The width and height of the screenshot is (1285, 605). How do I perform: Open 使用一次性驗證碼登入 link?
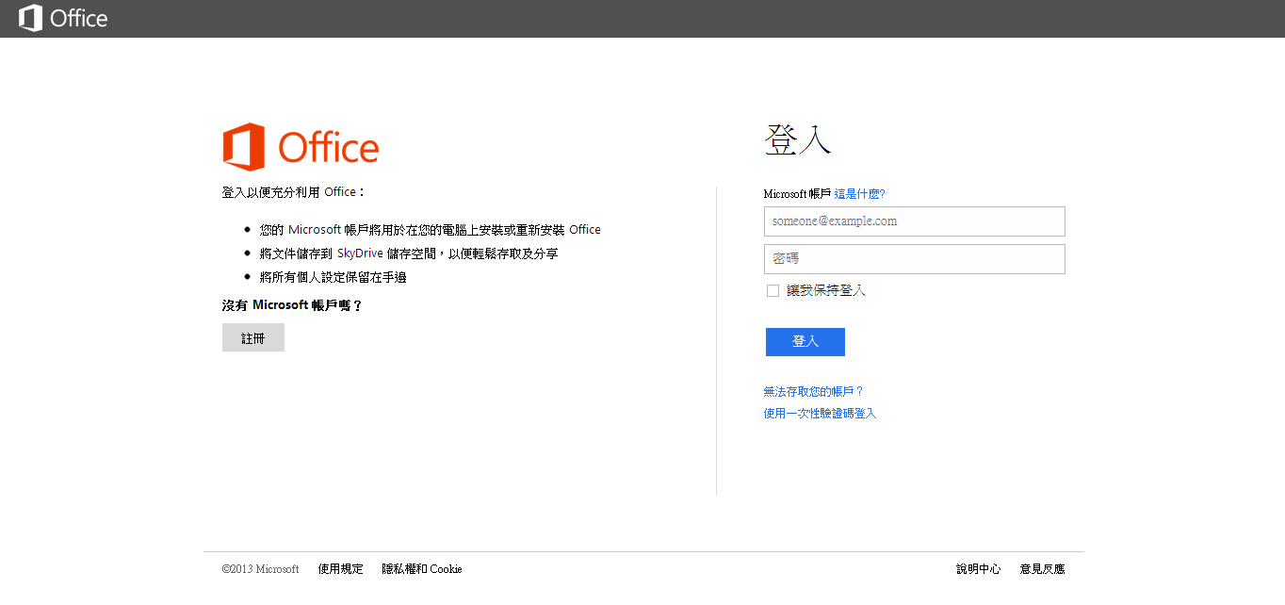[x=821, y=414]
